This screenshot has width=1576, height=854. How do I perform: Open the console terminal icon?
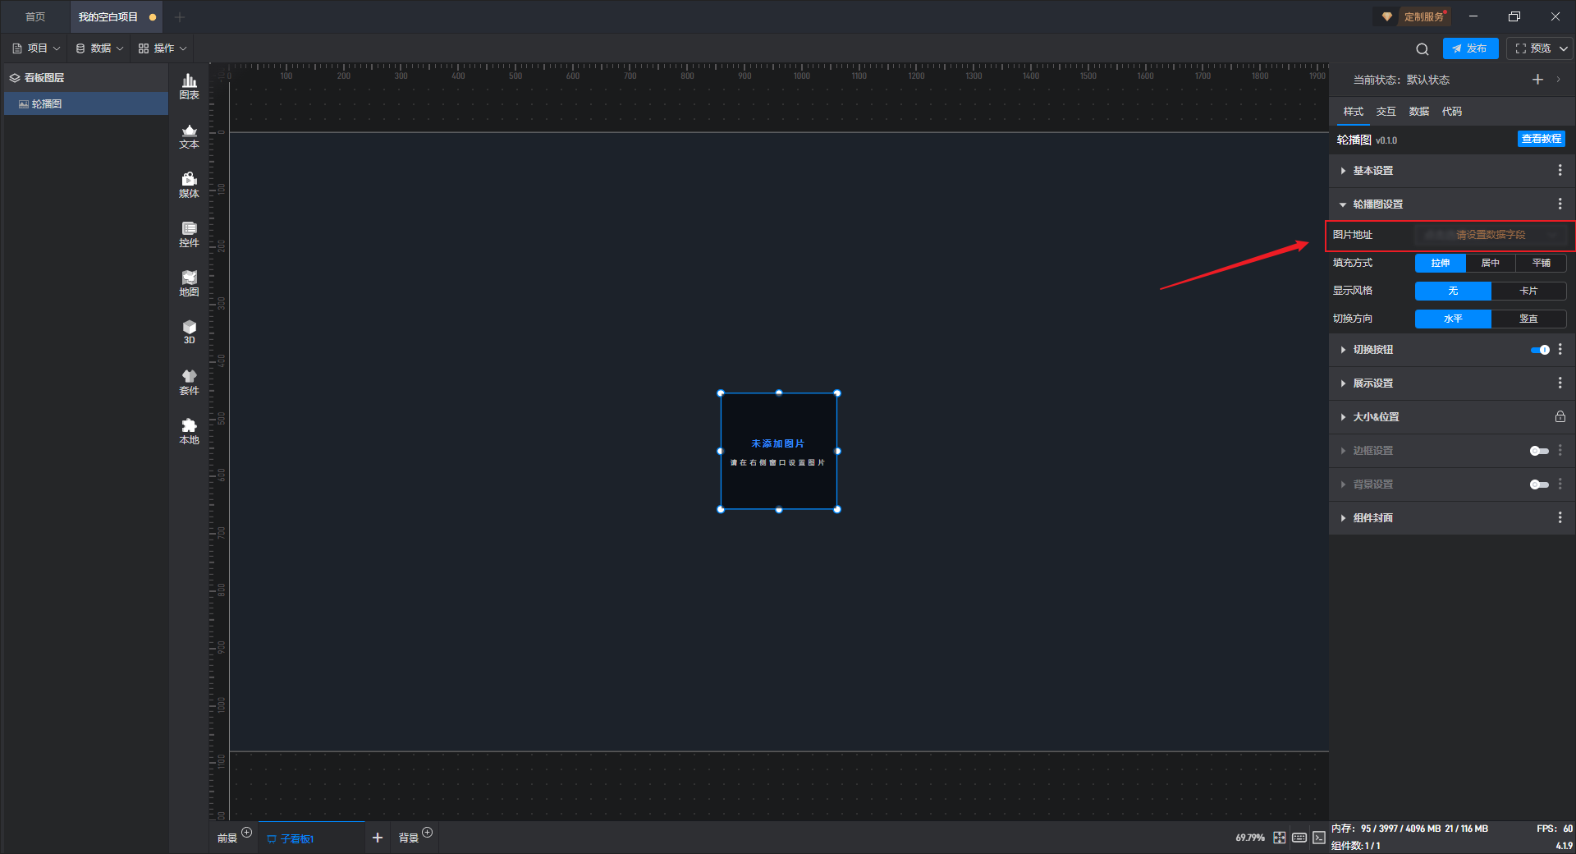coord(1318,838)
